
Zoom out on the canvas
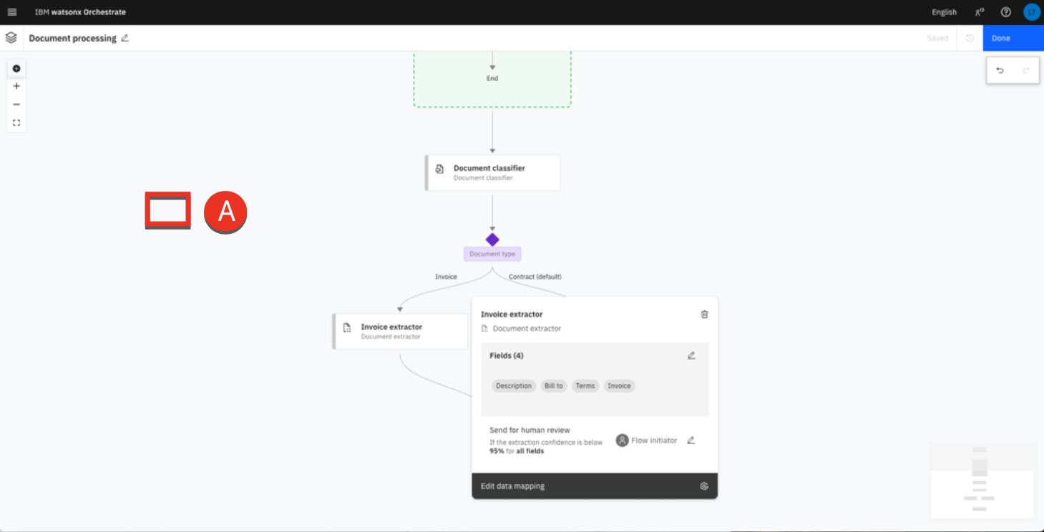pos(16,104)
